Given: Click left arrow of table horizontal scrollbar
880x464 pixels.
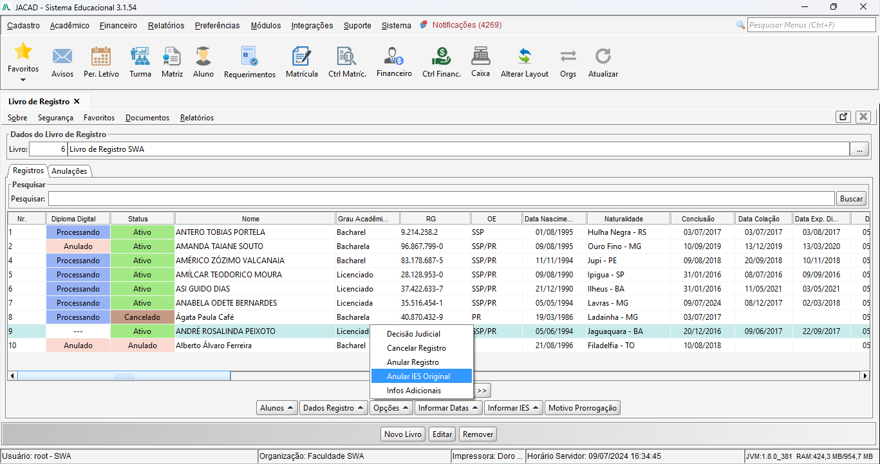Looking at the screenshot, I should coord(13,376).
